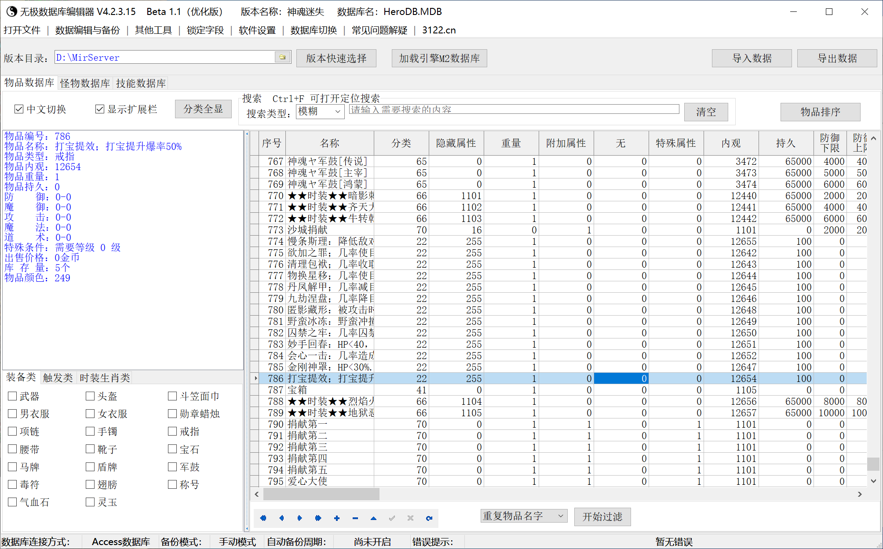883x549 pixels.
Task: Check the 武器 category box
Action: (12, 396)
